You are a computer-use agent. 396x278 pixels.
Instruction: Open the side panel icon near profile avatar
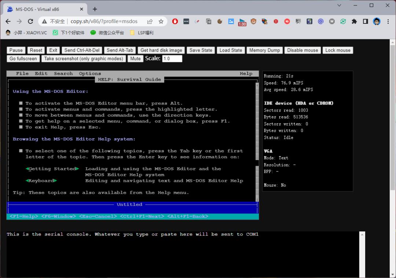[366, 22]
